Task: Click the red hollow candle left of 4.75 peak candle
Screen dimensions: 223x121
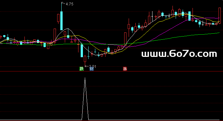Action: 58,18
